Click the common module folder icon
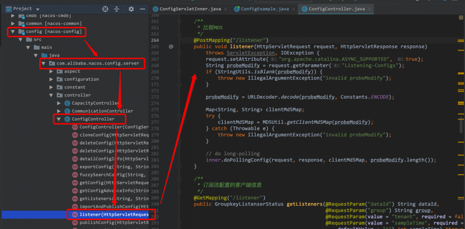465x229 pixels. [x=21, y=23]
